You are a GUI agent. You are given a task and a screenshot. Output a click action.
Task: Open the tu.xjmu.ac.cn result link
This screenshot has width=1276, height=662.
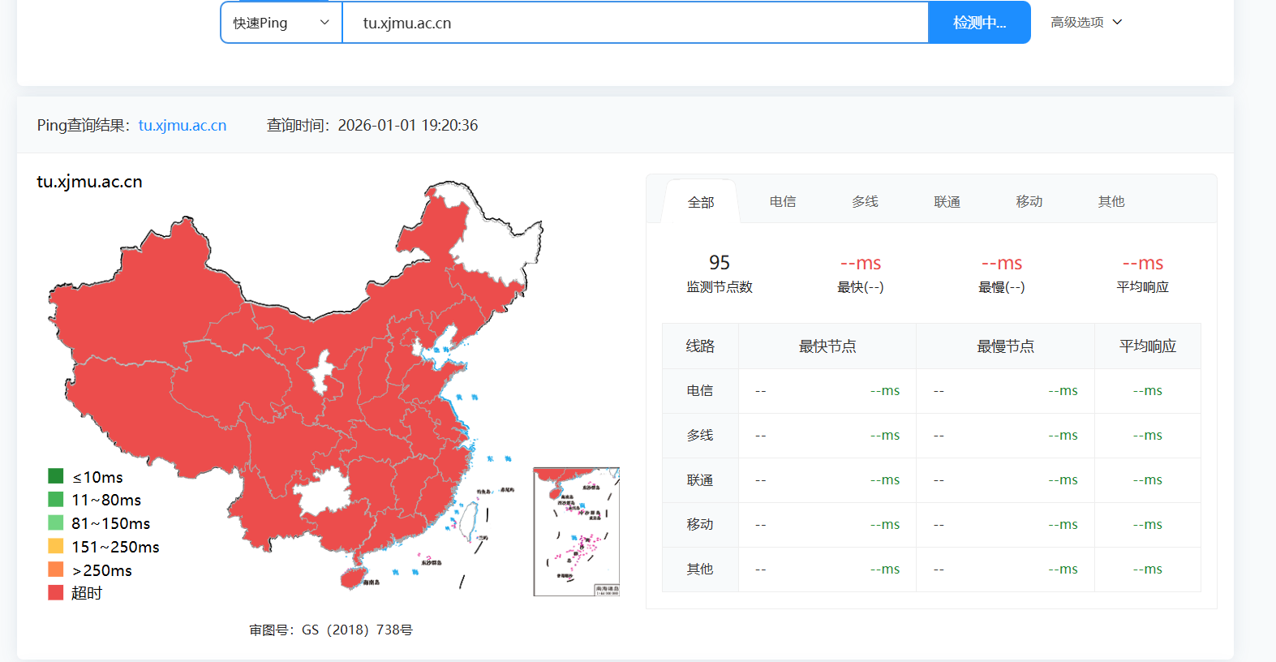click(183, 126)
